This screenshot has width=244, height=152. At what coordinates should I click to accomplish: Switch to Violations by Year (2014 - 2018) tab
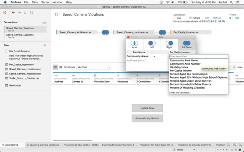click(81, 145)
